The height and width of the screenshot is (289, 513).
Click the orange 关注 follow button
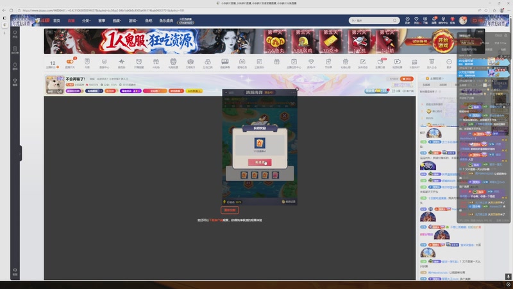coord(407,79)
